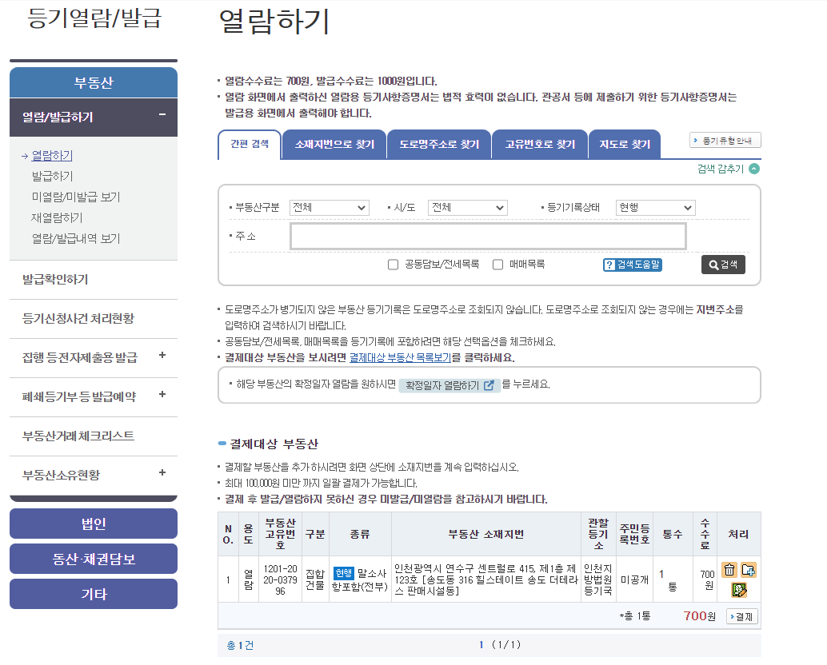Viewport: 827px width, 665px height.
Task: Open 등기유형안내 guide button
Action: tap(726, 138)
